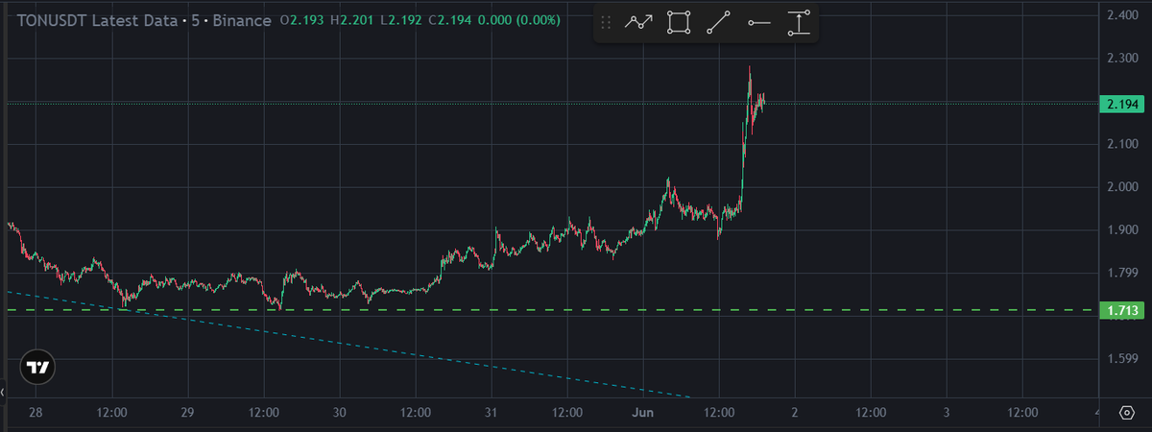Click the current price label 2.194
1152x432 pixels.
tap(1120, 103)
